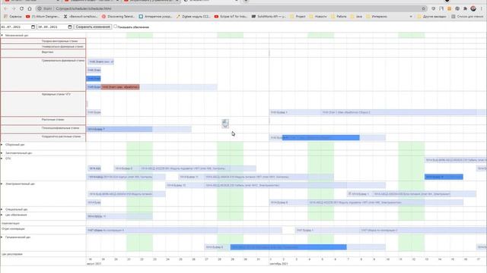487x273 pixels.
Task: Select the Отдел кооперации row
Action: (43, 229)
